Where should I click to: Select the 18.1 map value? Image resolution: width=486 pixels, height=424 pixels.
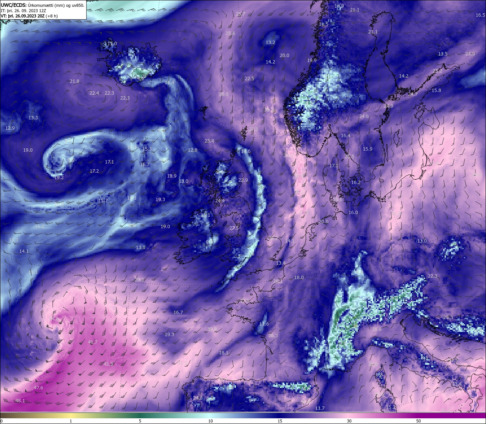(x=224, y=353)
